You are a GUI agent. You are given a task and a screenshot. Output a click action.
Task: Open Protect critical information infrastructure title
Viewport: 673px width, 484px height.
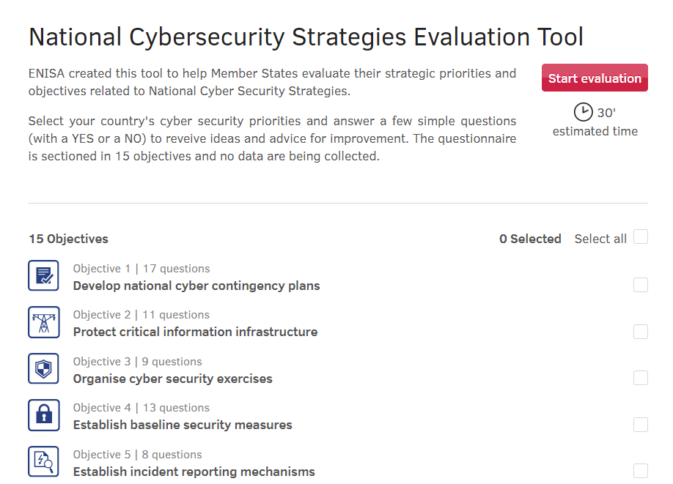[195, 332]
